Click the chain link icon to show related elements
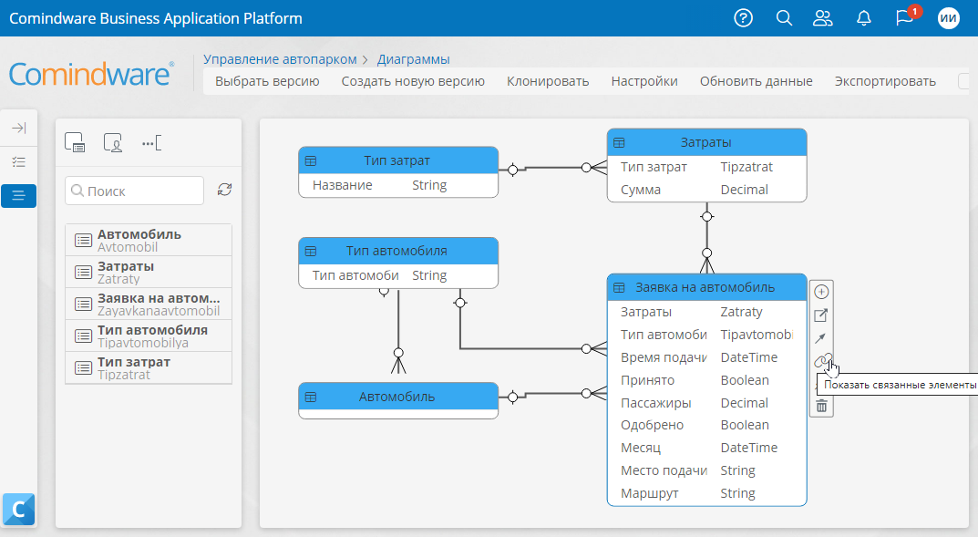This screenshot has width=978, height=537. point(822,360)
